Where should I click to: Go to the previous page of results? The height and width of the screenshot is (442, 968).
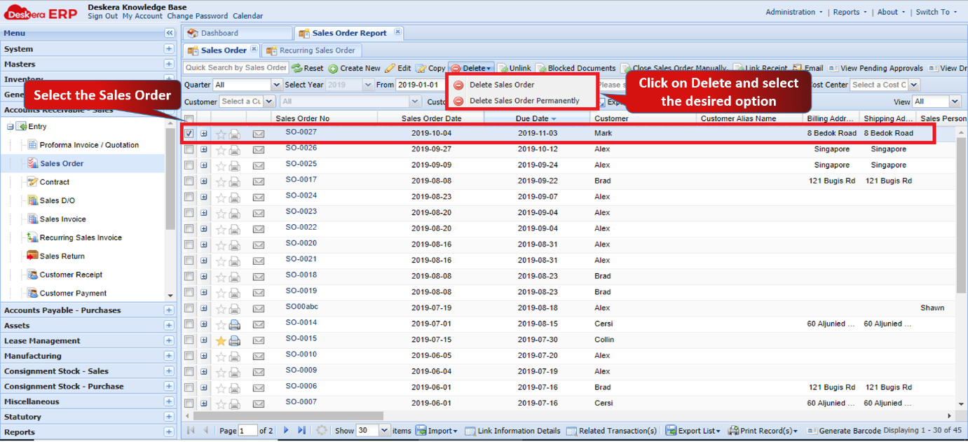coord(206,430)
